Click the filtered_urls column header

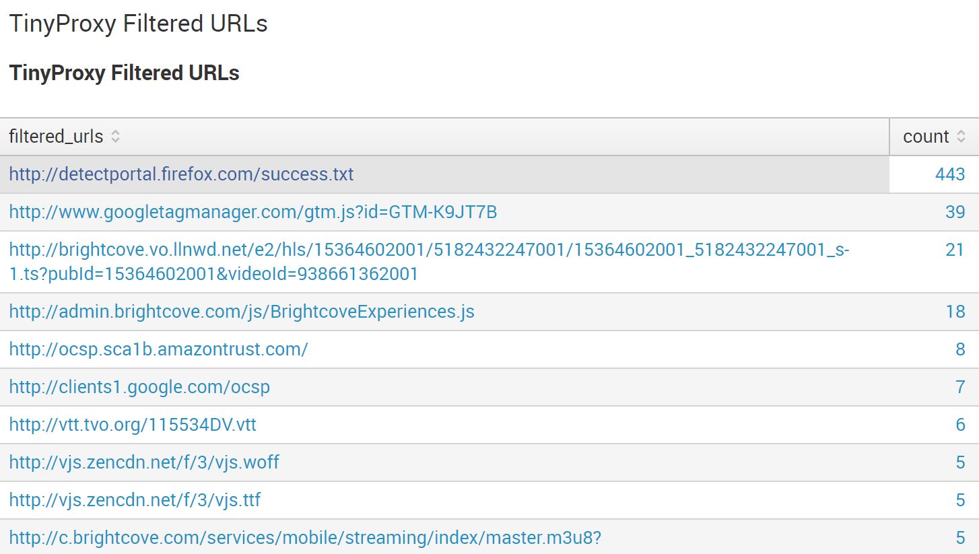pyautogui.click(x=57, y=136)
